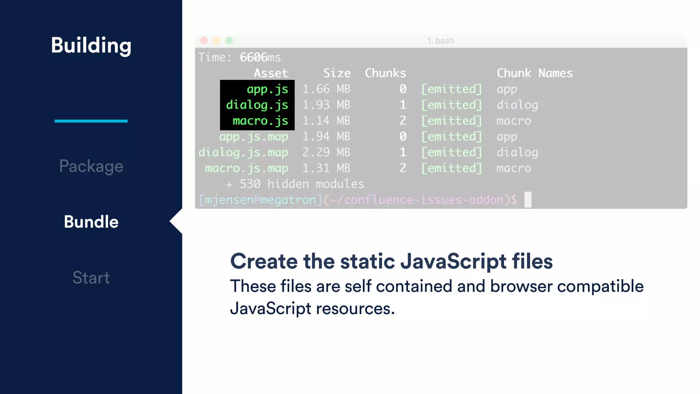Click 'Create the static JavaScript files' heading
Image resolution: width=700 pixels, height=394 pixels.
coord(391,262)
